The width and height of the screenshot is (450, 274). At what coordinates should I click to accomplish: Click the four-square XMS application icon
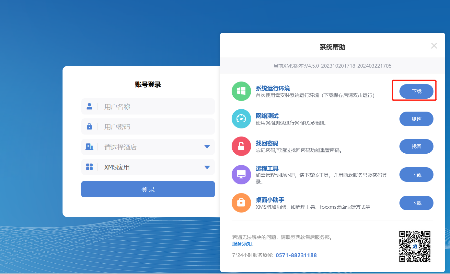pos(89,167)
